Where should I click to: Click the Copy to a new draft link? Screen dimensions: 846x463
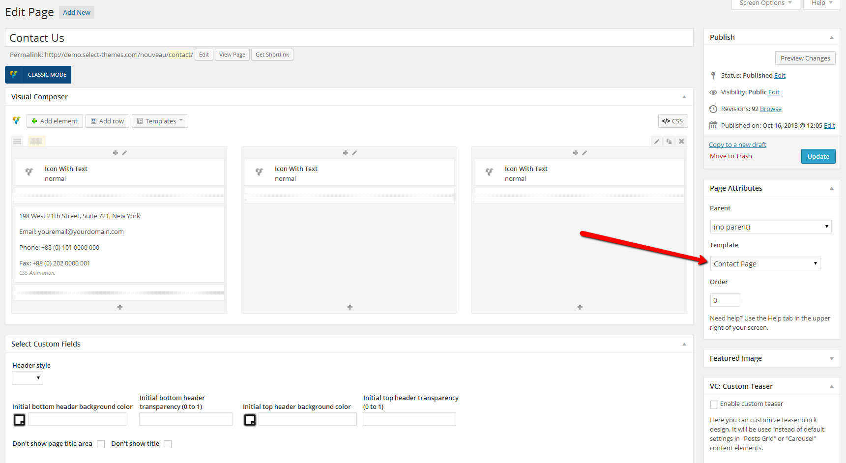tap(737, 145)
